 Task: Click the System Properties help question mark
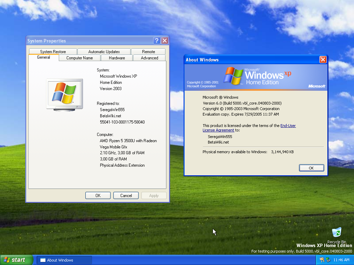pos(157,41)
